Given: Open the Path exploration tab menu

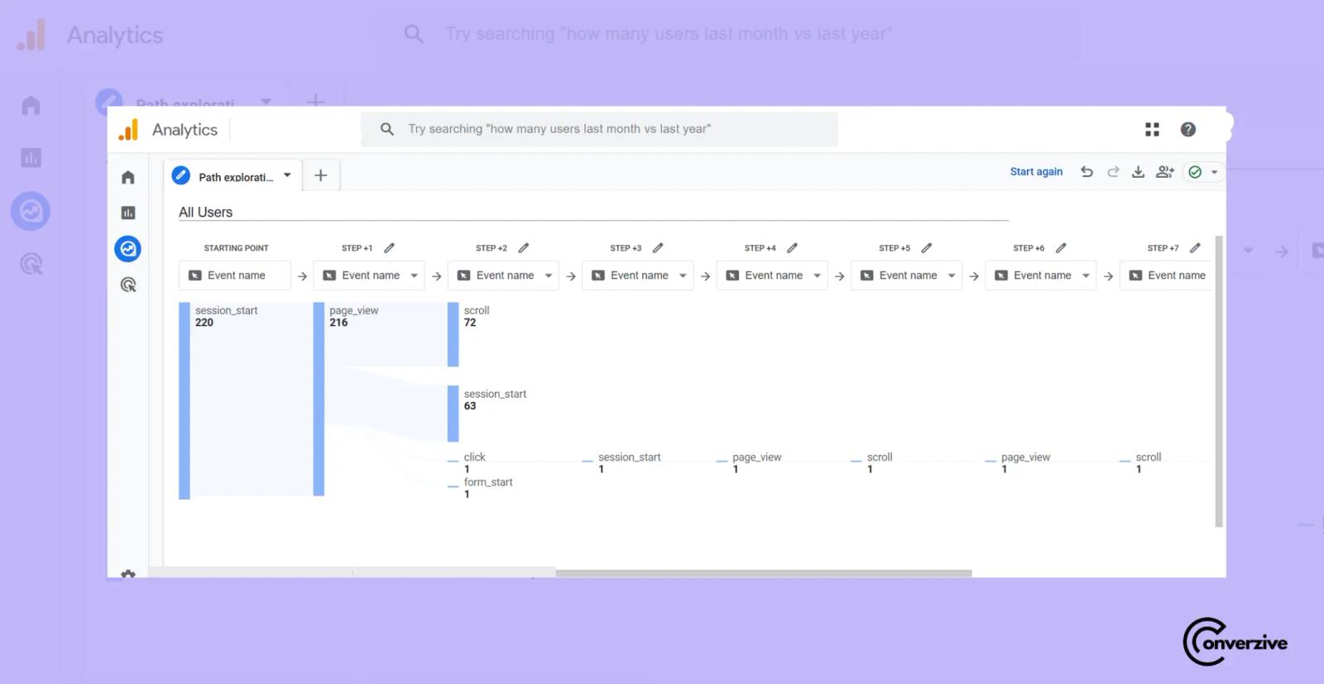Looking at the screenshot, I should coord(287,175).
